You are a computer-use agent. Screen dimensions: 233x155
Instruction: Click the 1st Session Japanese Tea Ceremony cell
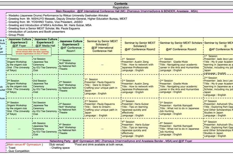coord(45,65)
